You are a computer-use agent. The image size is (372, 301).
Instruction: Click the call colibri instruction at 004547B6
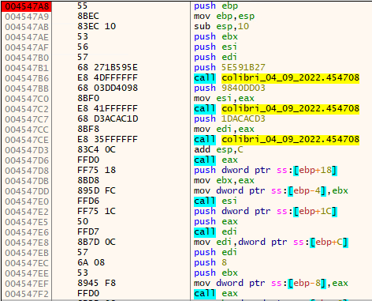coord(277,77)
